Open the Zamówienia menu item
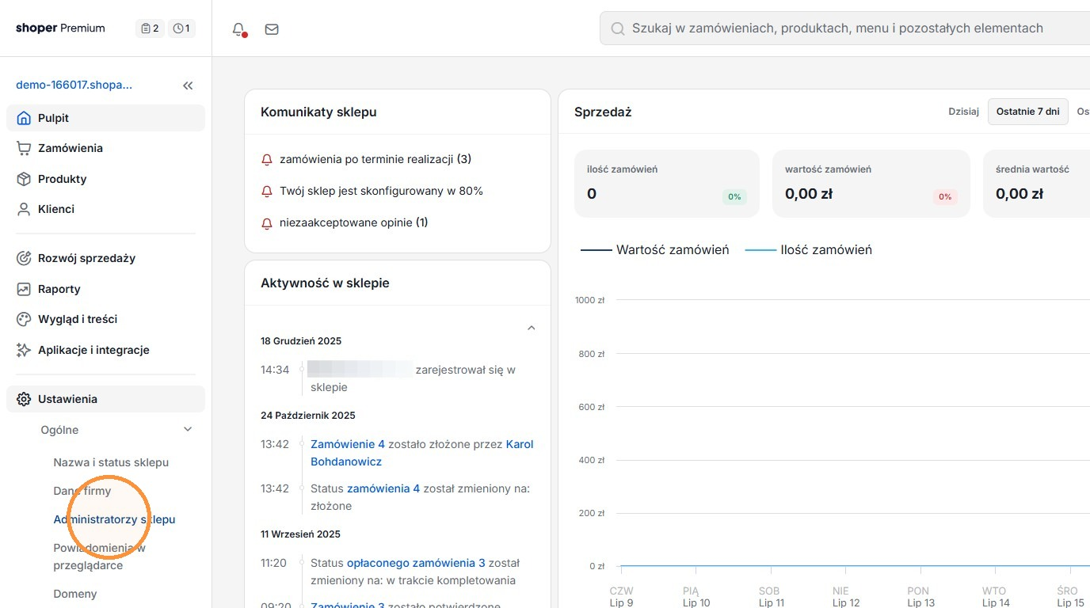 pos(106,148)
